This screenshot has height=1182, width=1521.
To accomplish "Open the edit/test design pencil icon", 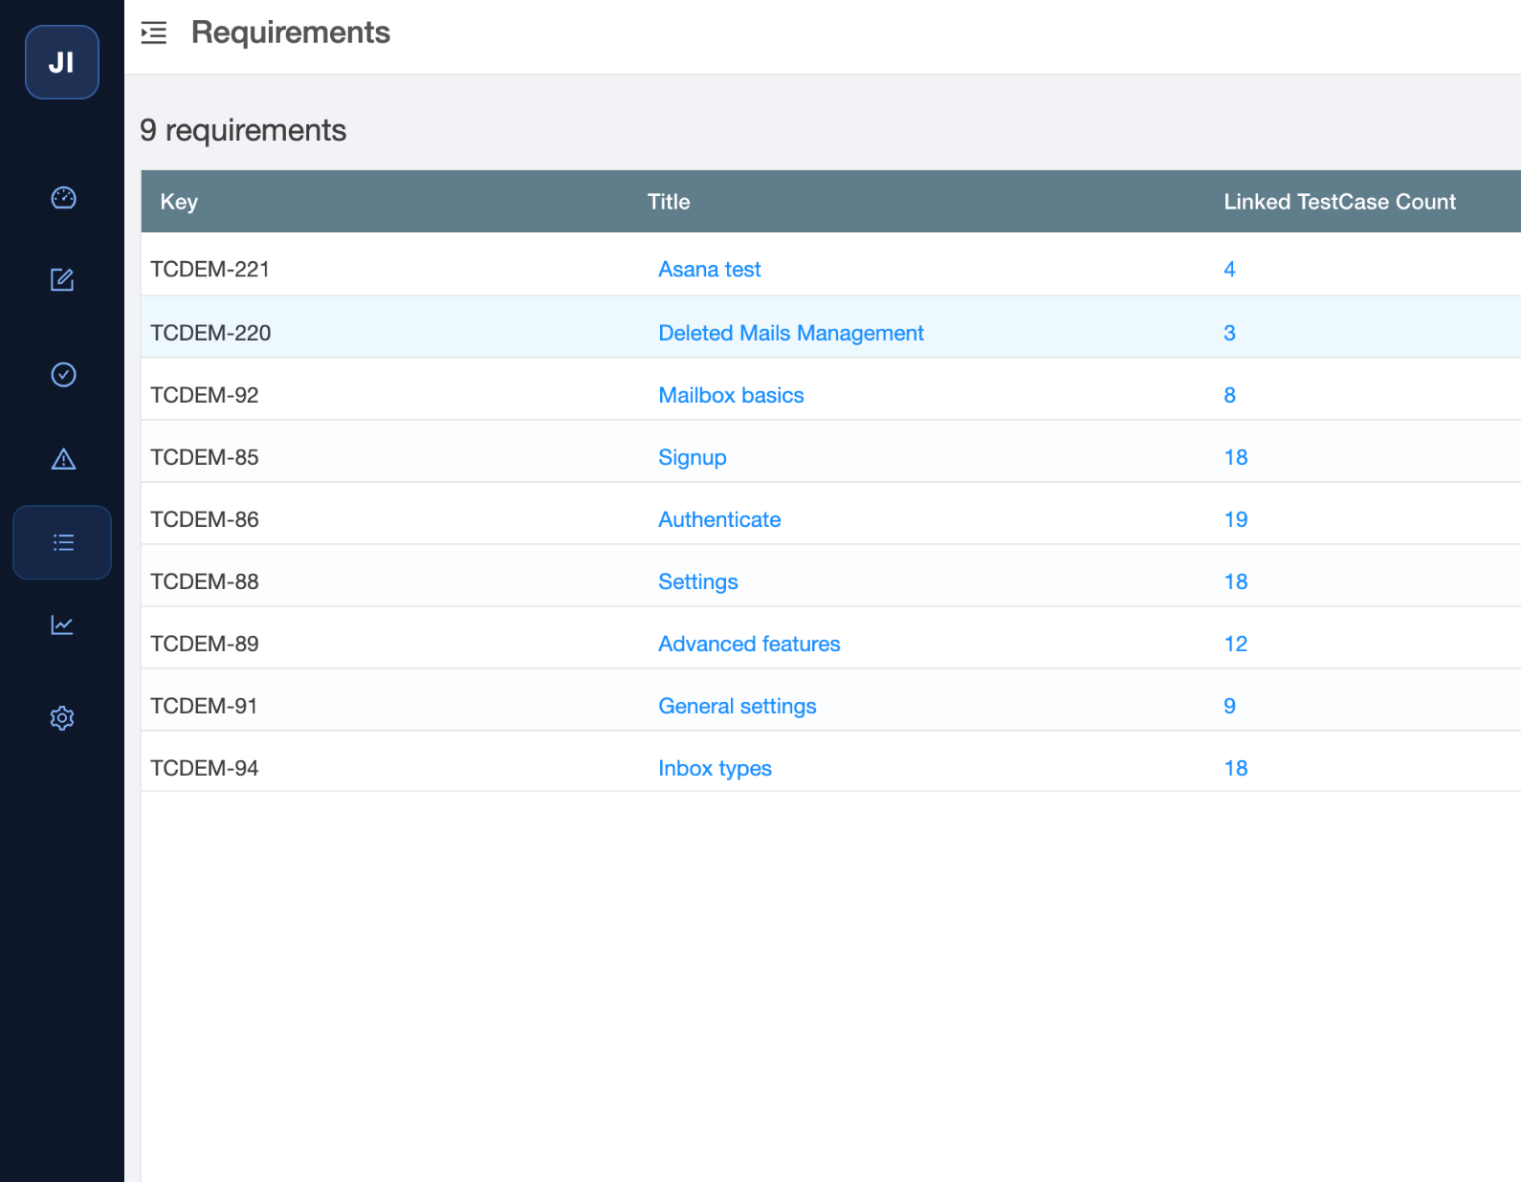I will tap(62, 280).
